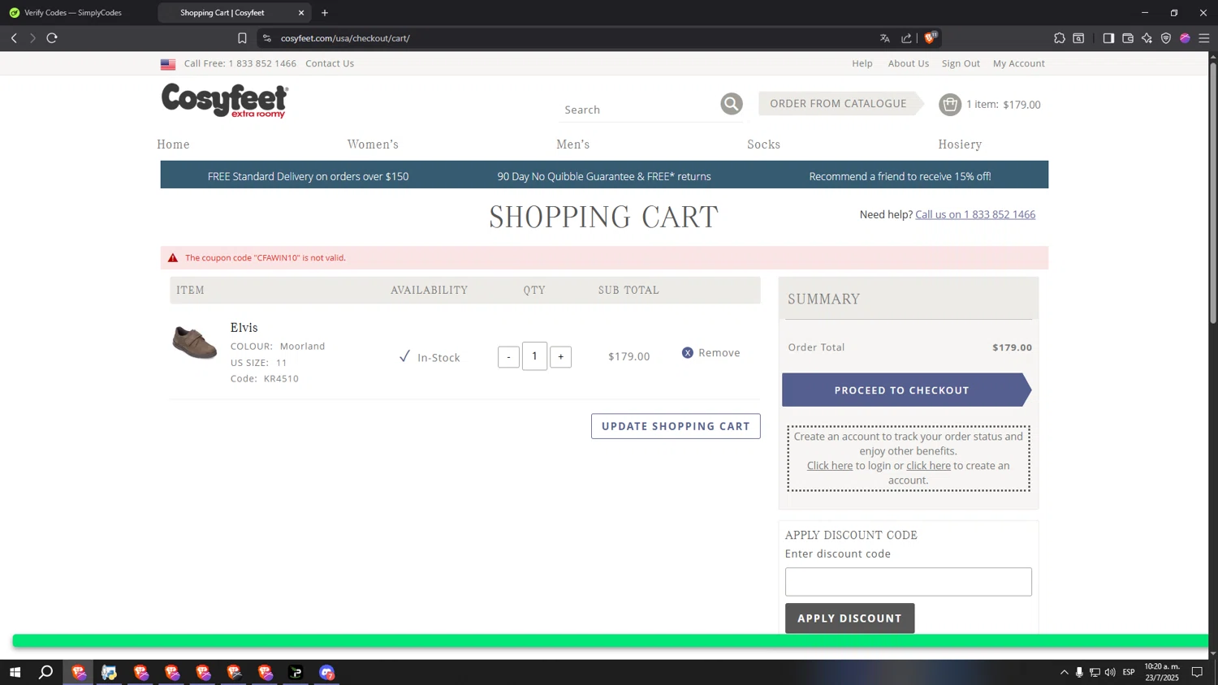This screenshot has width=1218, height=685.
Task: Open the Men's menu
Action: coord(573,144)
